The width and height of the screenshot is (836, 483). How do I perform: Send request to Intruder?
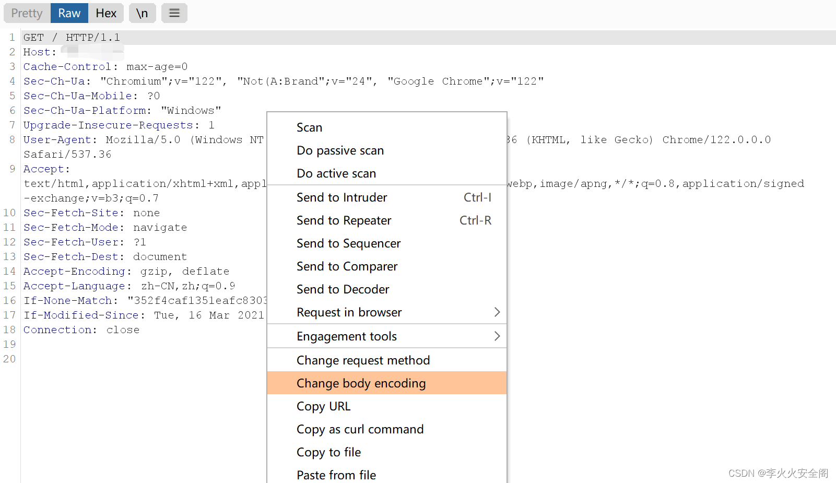tap(387, 197)
